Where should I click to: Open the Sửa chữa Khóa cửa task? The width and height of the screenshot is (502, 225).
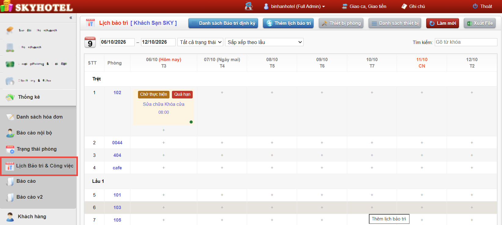[x=164, y=104]
